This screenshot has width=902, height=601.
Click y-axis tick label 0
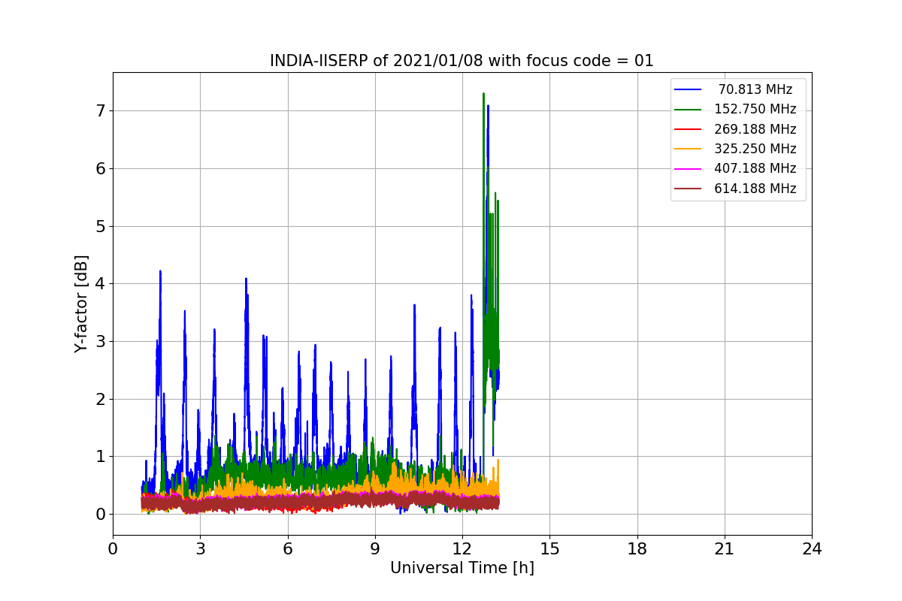coord(99,515)
